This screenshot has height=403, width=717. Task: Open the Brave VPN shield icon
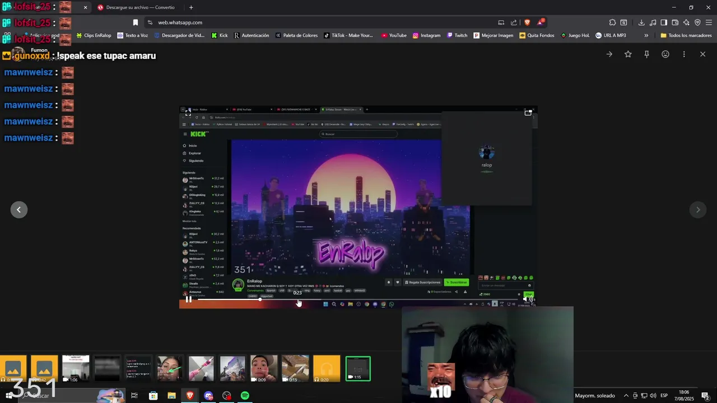[x=697, y=22]
